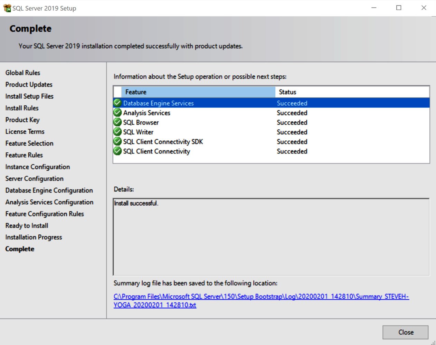This screenshot has width=436, height=345.
Task: Click the bold Complete step in sidebar
Action: coord(20,249)
